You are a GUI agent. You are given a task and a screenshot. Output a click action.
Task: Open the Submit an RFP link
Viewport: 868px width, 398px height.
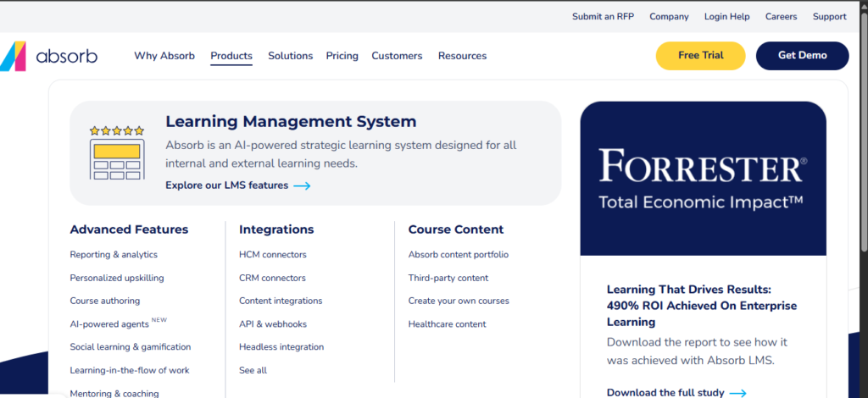click(x=604, y=17)
